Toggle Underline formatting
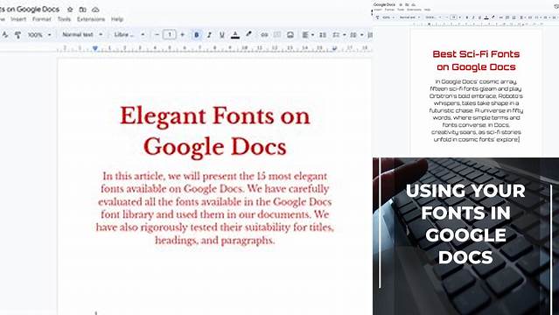Viewport: 559px width, 315px height. point(221,35)
